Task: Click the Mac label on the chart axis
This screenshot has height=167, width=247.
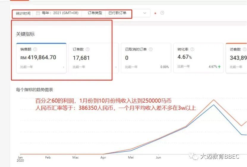Action: point(75,158)
